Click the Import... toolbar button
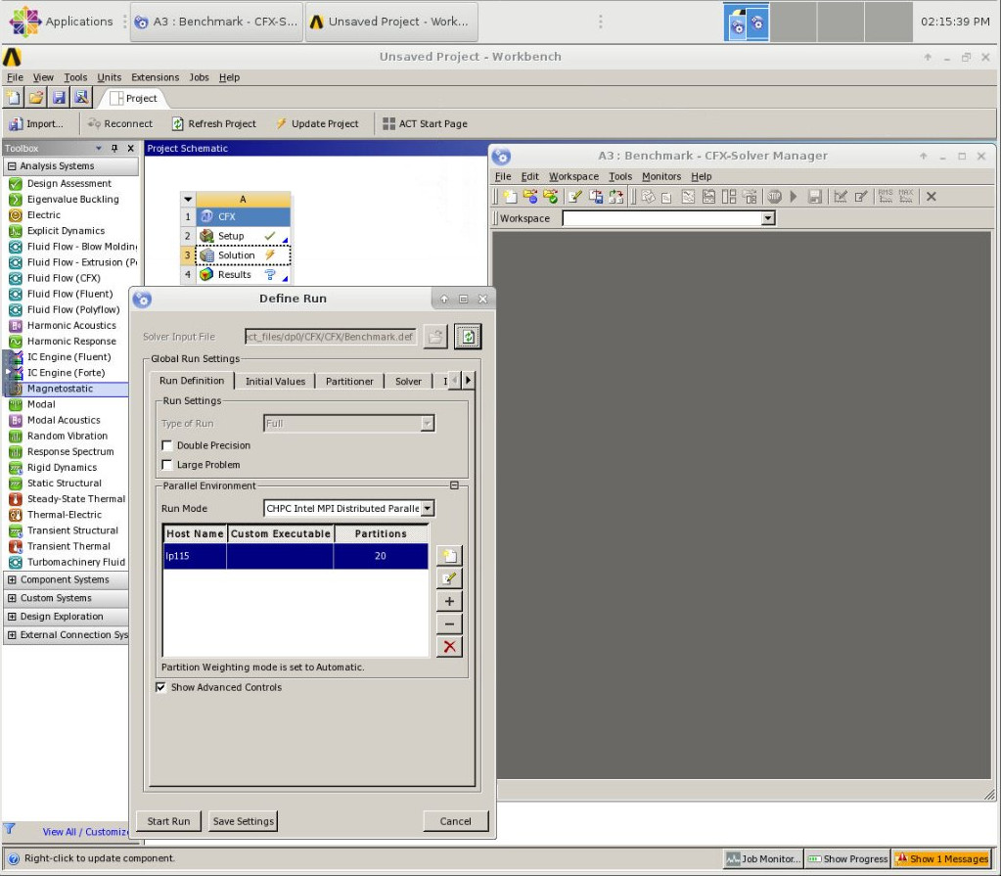Screen dimensions: 1001x876 click(36, 124)
